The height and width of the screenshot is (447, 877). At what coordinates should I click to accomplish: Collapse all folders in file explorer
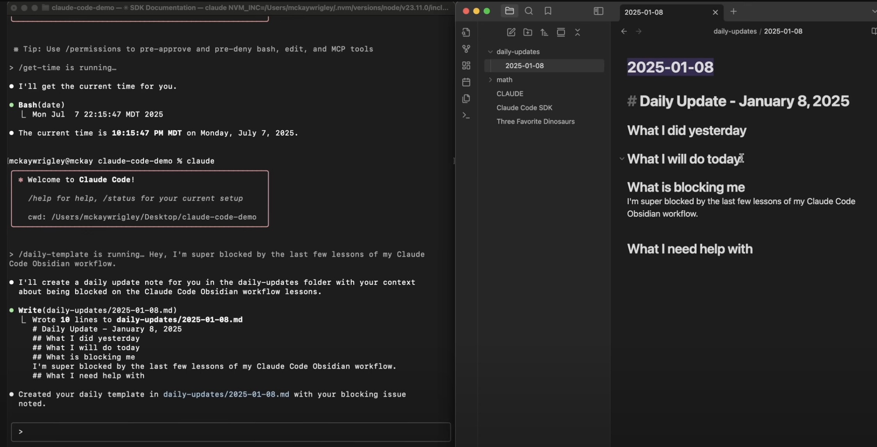pyautogui.click(x=578, y=32)
